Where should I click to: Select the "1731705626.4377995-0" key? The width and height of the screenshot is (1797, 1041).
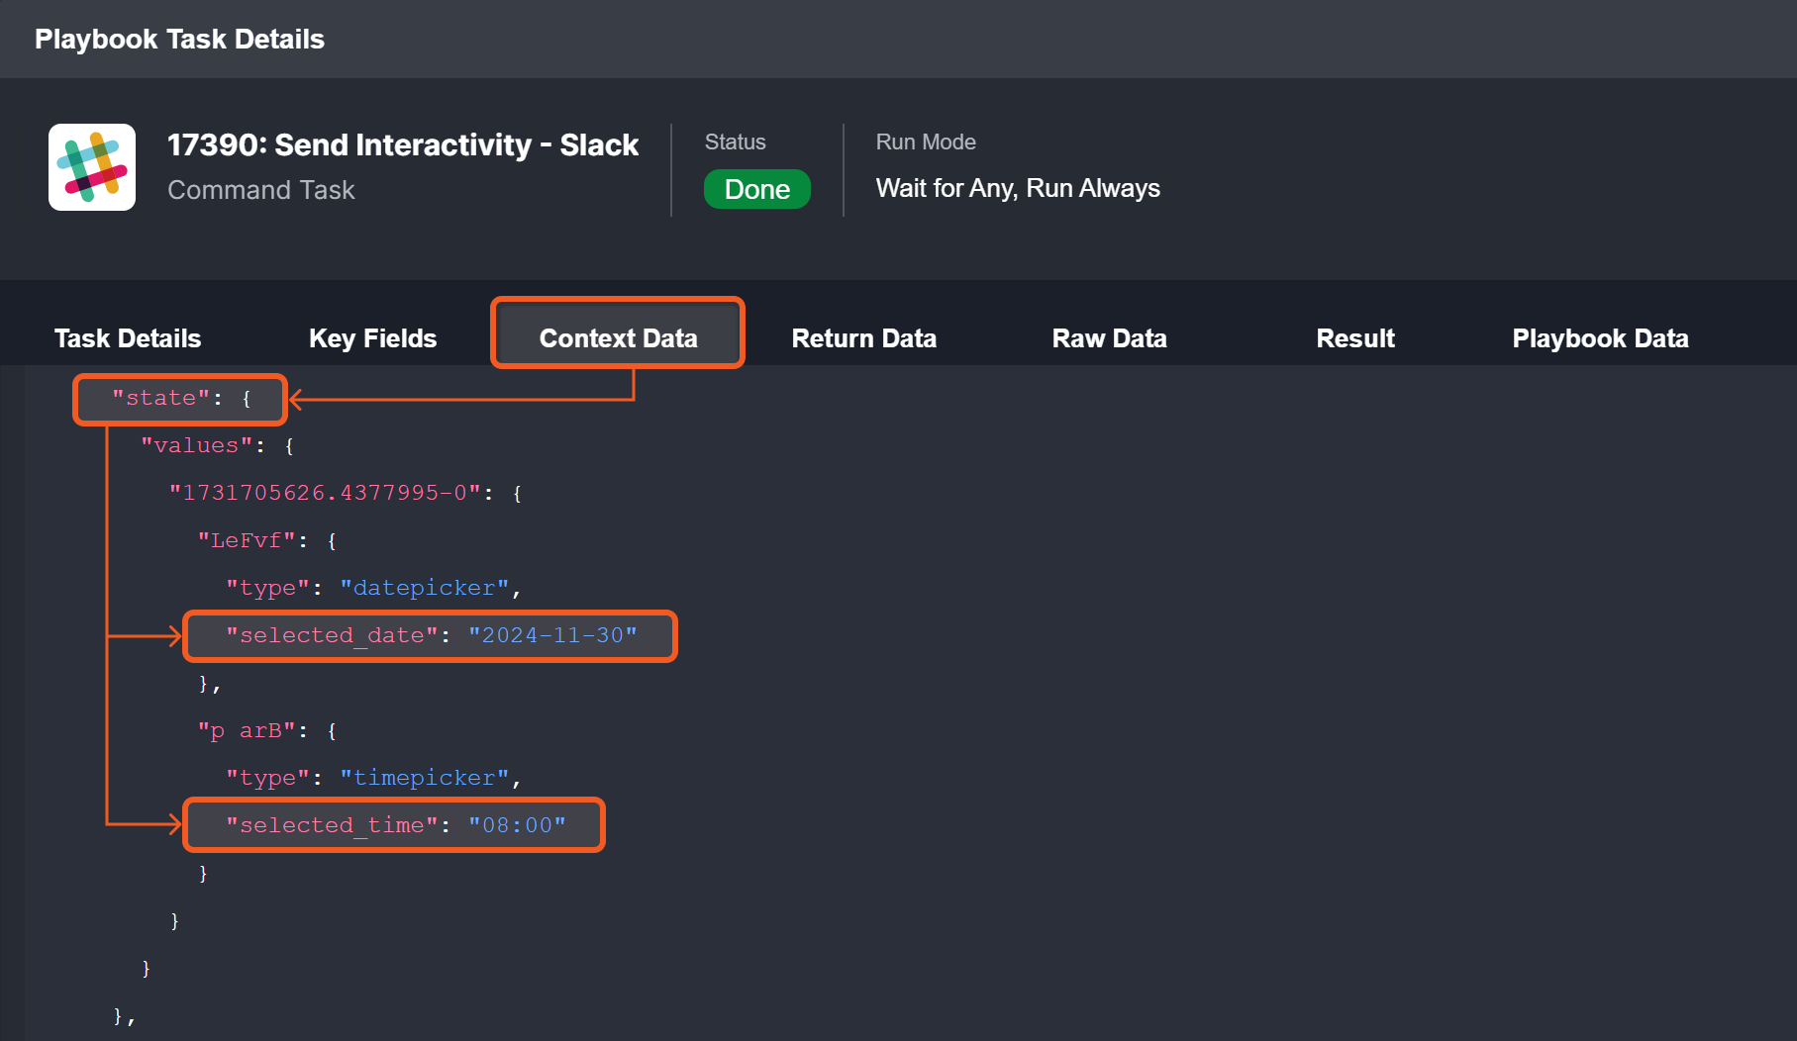(324, 493)
